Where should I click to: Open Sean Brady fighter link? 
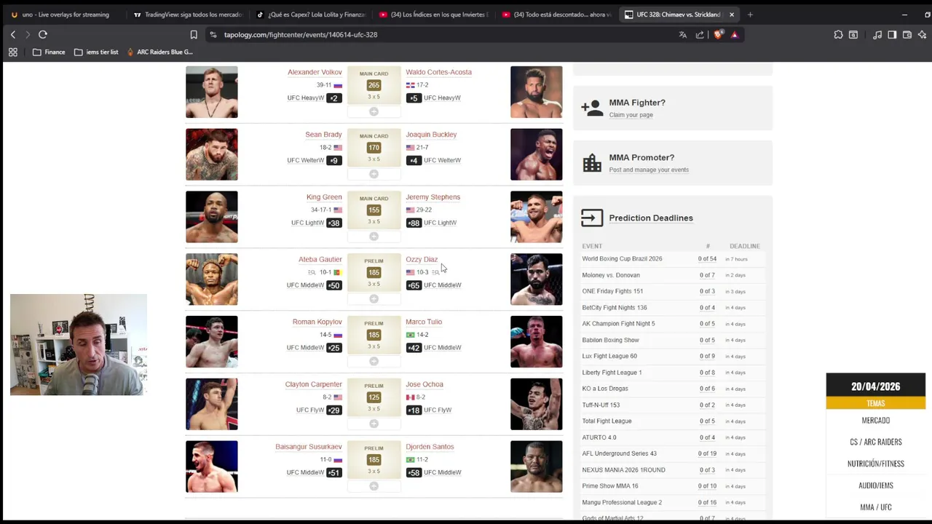[323, 135]
